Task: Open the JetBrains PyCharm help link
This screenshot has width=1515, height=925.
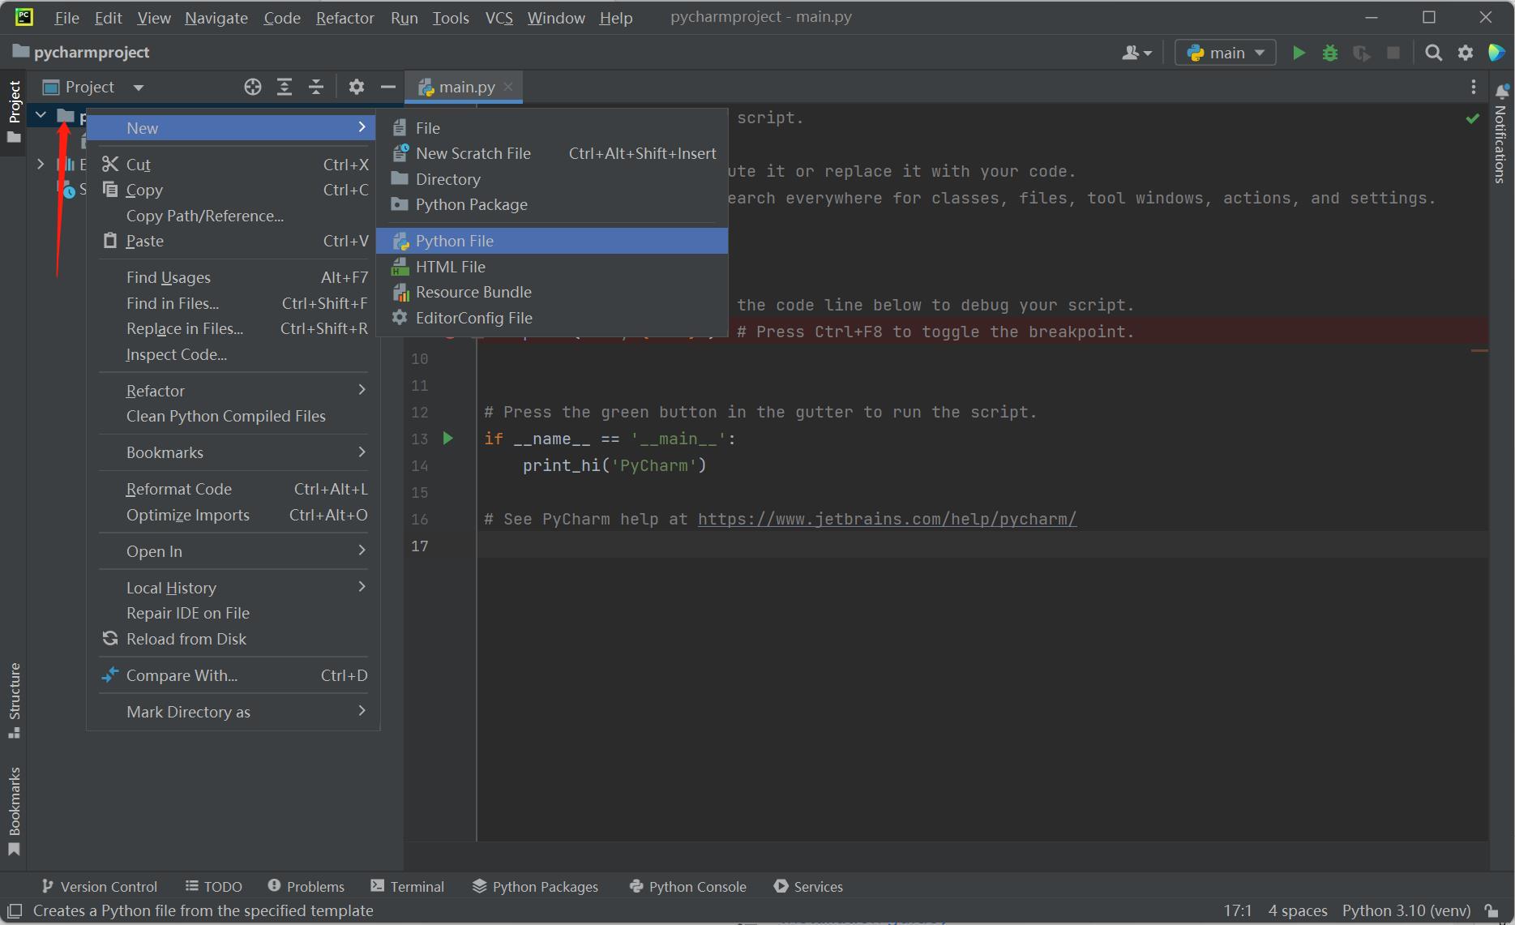Action: click(887, 519)
